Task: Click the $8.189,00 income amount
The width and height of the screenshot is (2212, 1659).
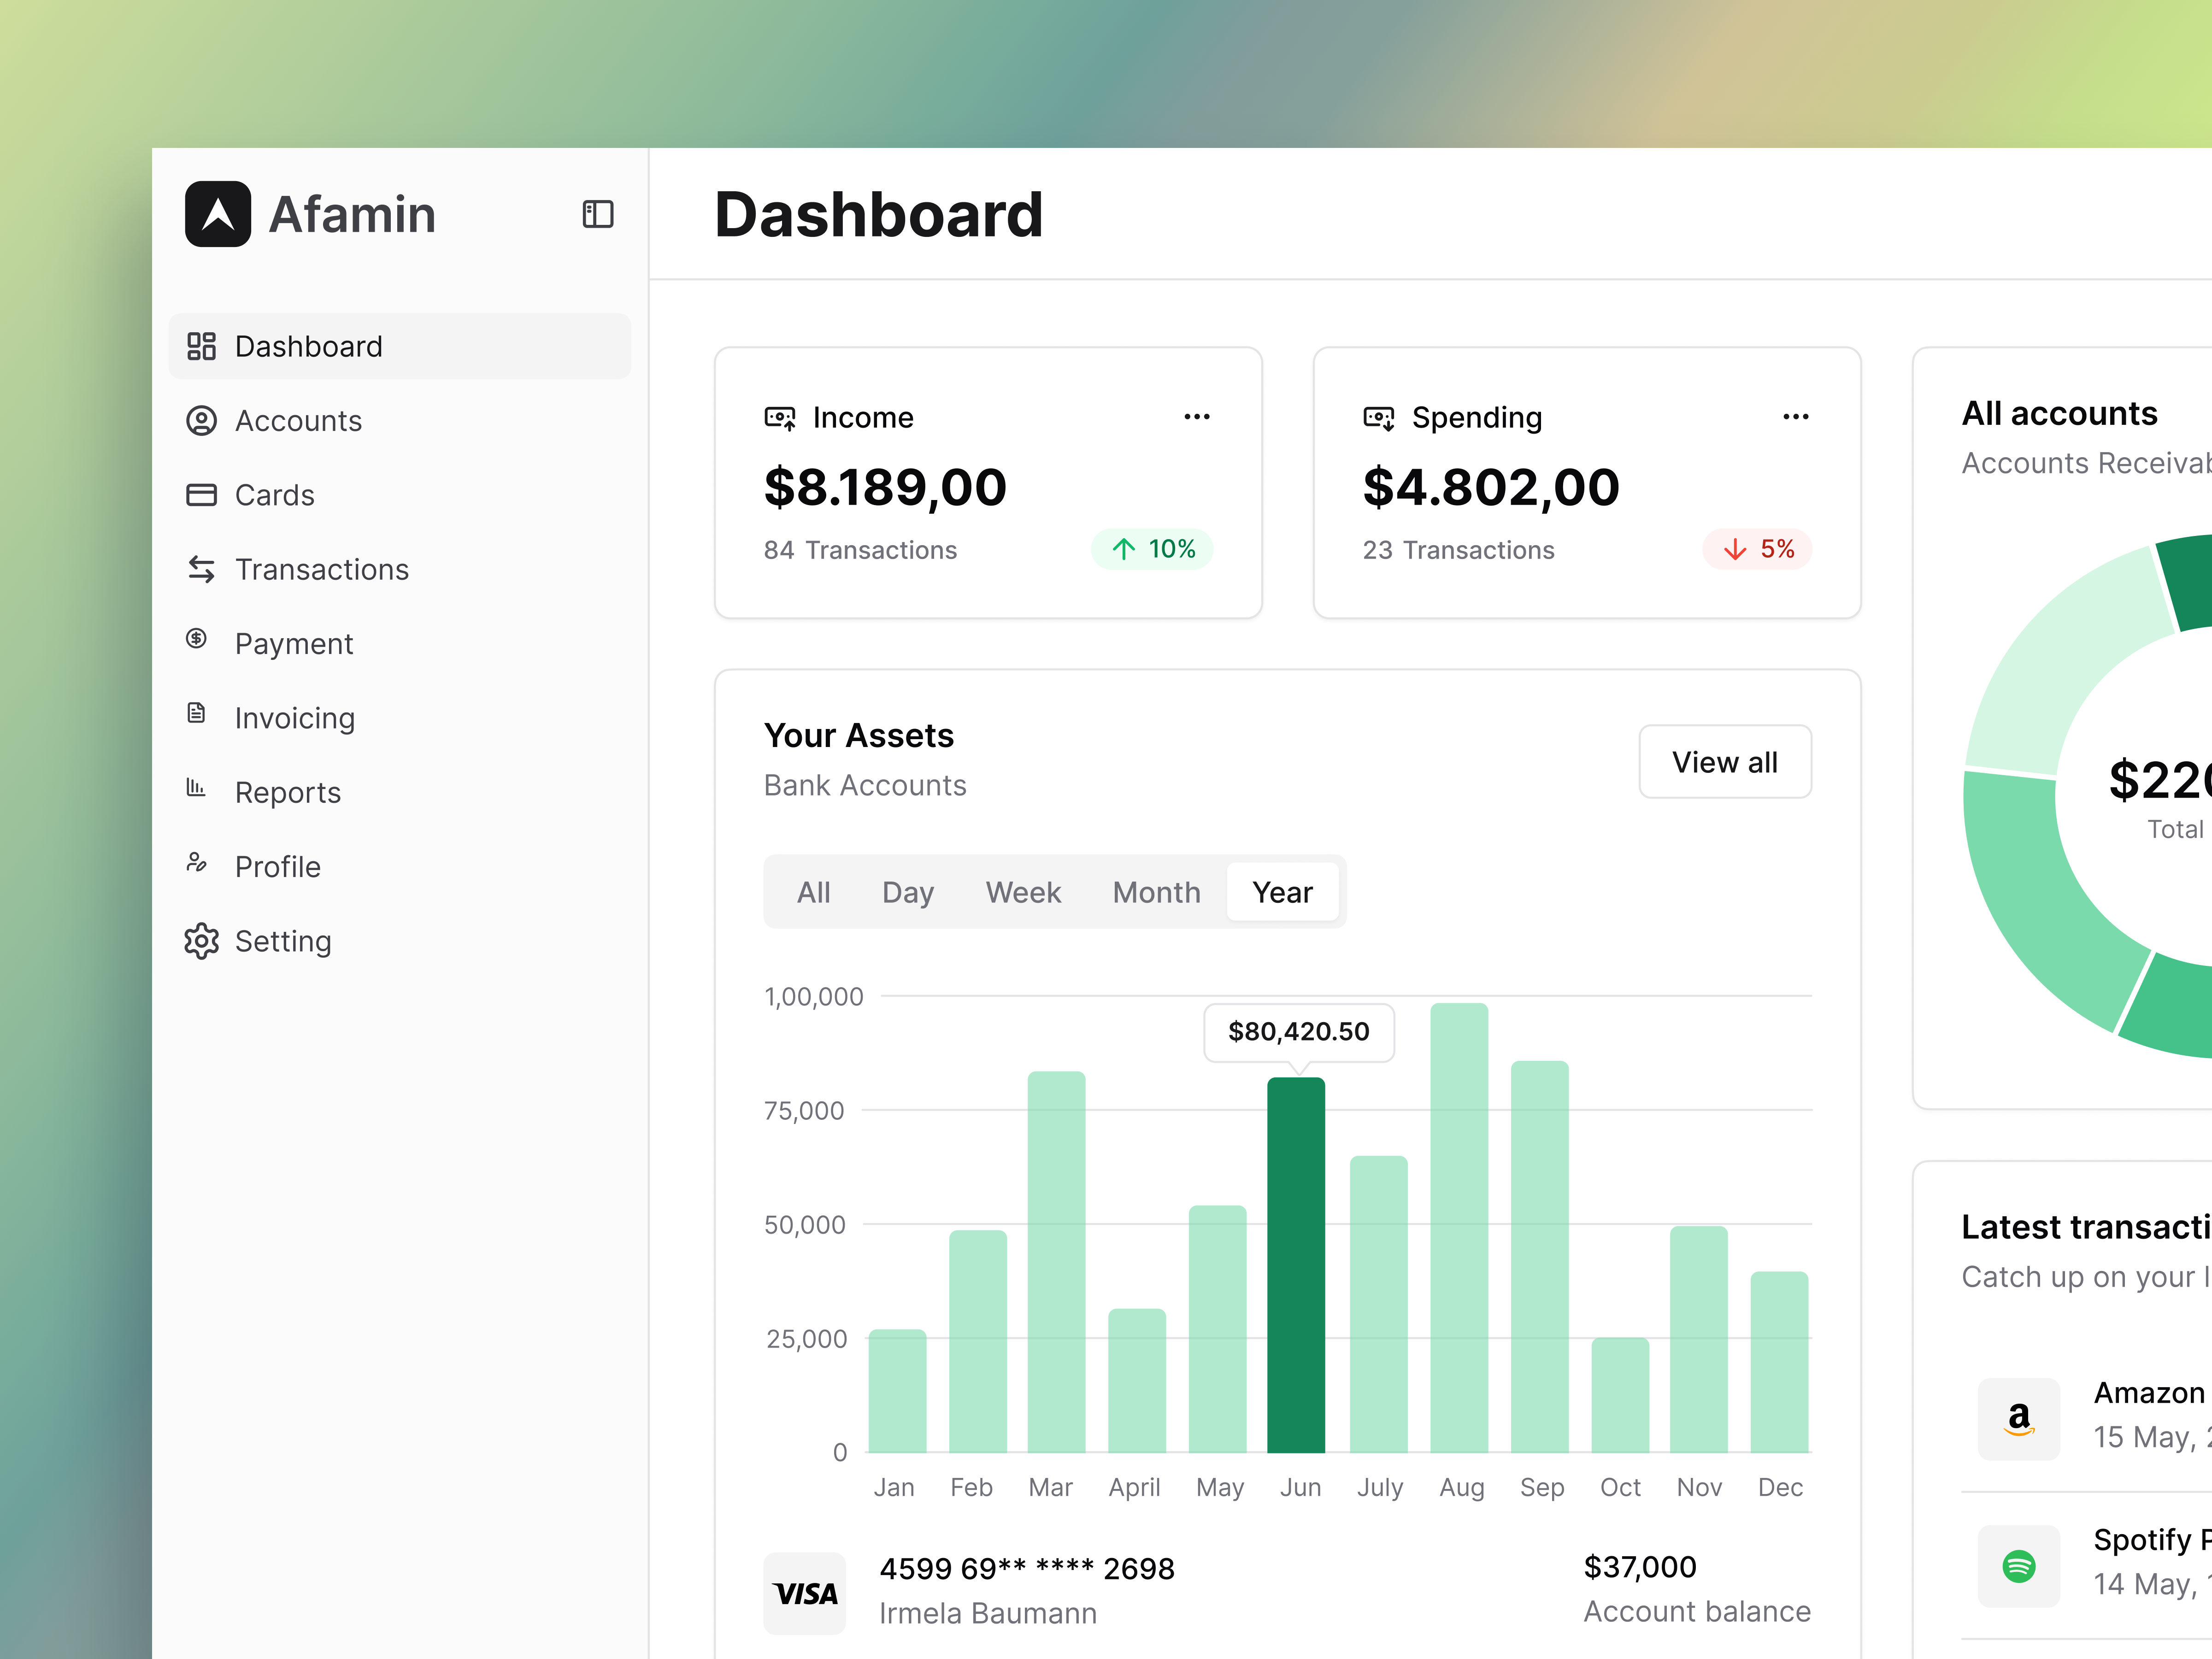Action: [885, 487]
